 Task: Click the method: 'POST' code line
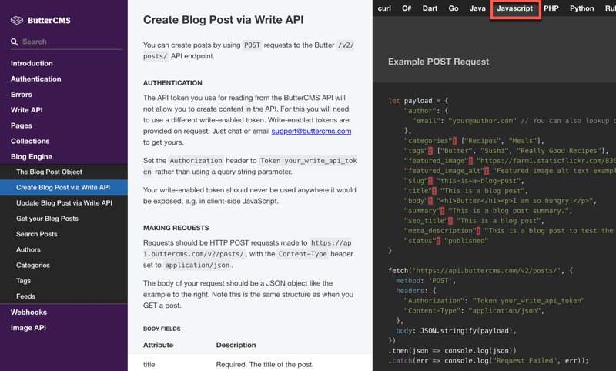[x=426, y=281]
